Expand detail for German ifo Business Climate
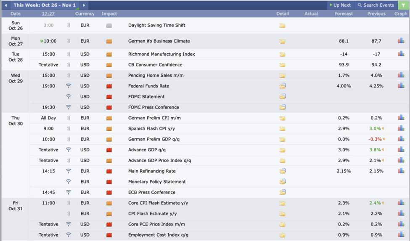 tap(283, 41)
